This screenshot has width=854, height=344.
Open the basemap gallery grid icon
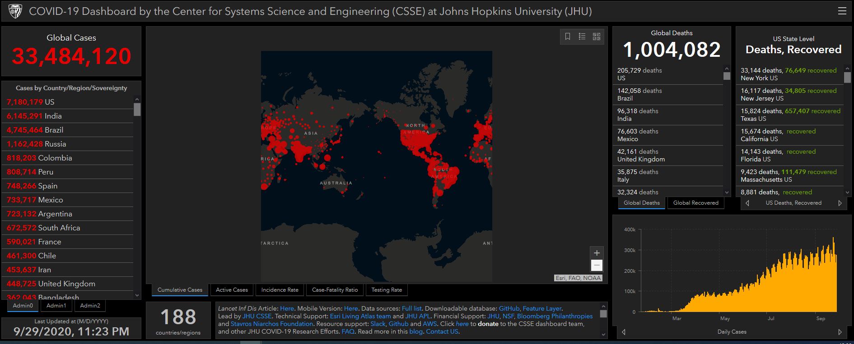(x=597, y=37)
